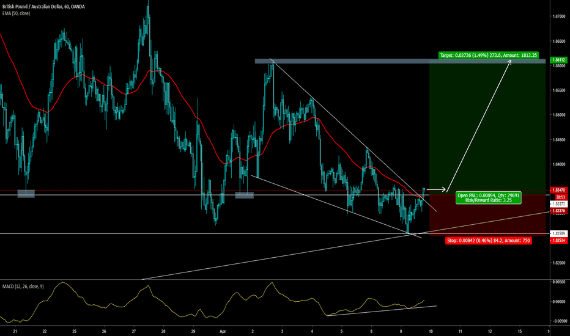The width and height of the screenshot is (570, 336).
Task: Click the Apr label on the date axis
Action: pyautogui.click(x=223, y=331)
